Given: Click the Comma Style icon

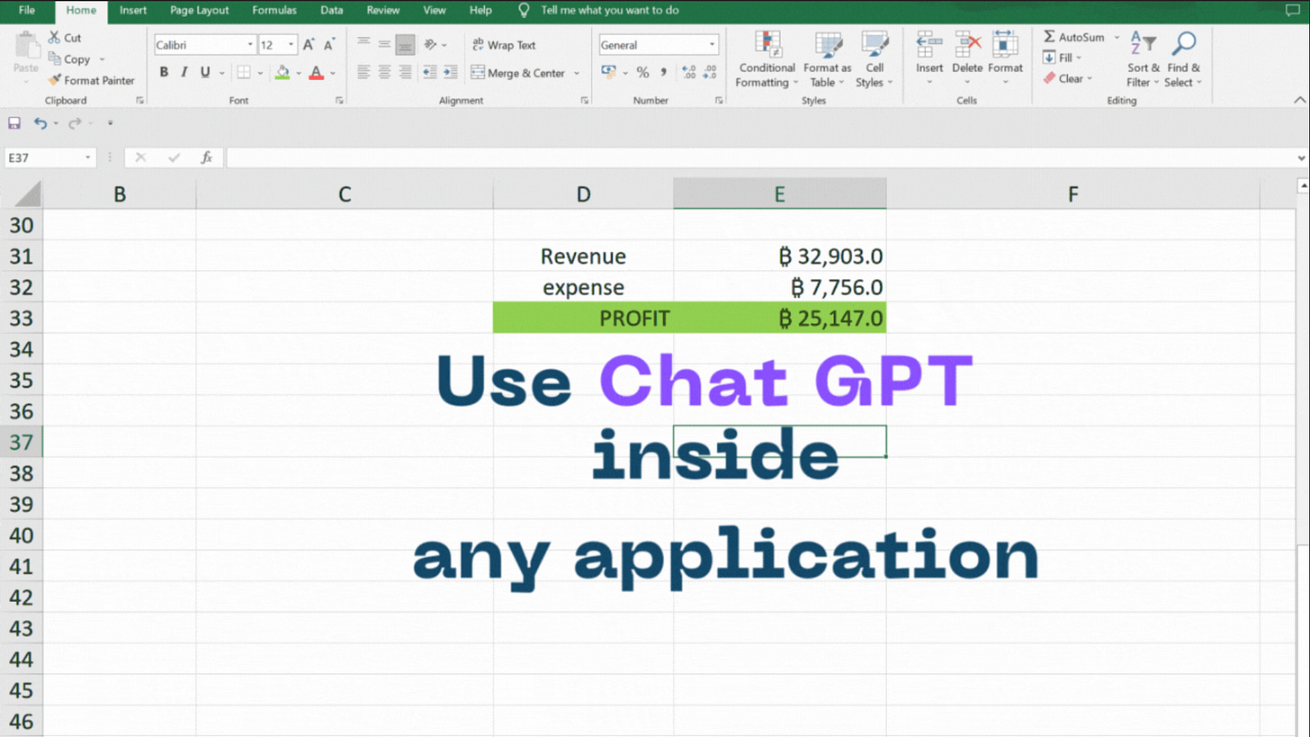Looking at the screenshot, I should click(x=663, y=73).
